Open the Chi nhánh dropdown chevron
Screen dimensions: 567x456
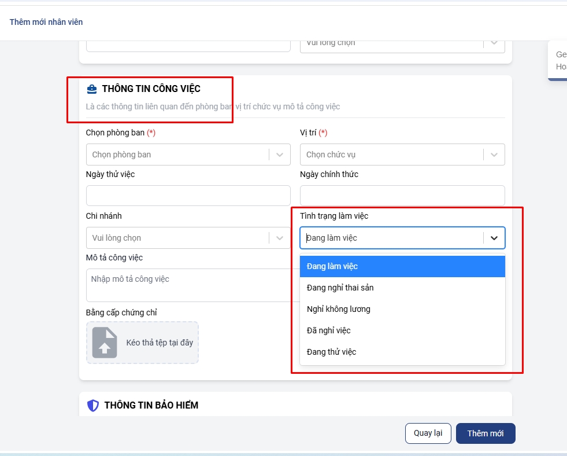pyautogui.click(x=280, y=238)
